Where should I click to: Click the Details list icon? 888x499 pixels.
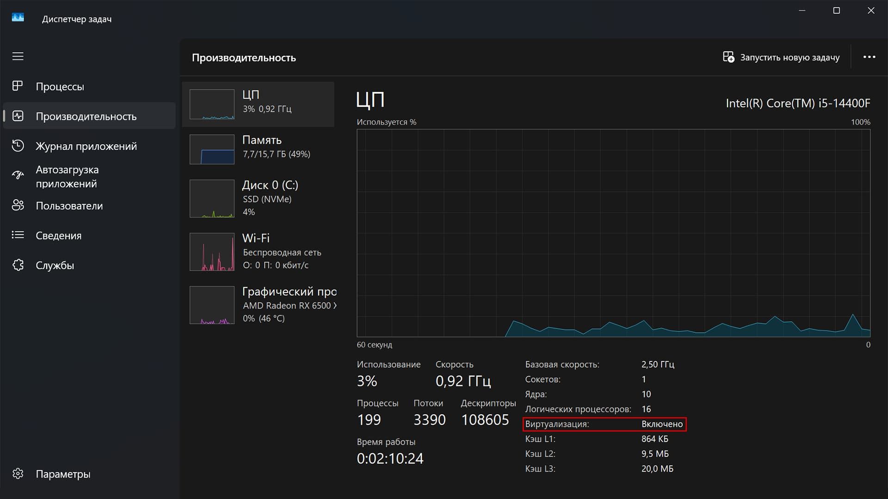pos(18,235)
